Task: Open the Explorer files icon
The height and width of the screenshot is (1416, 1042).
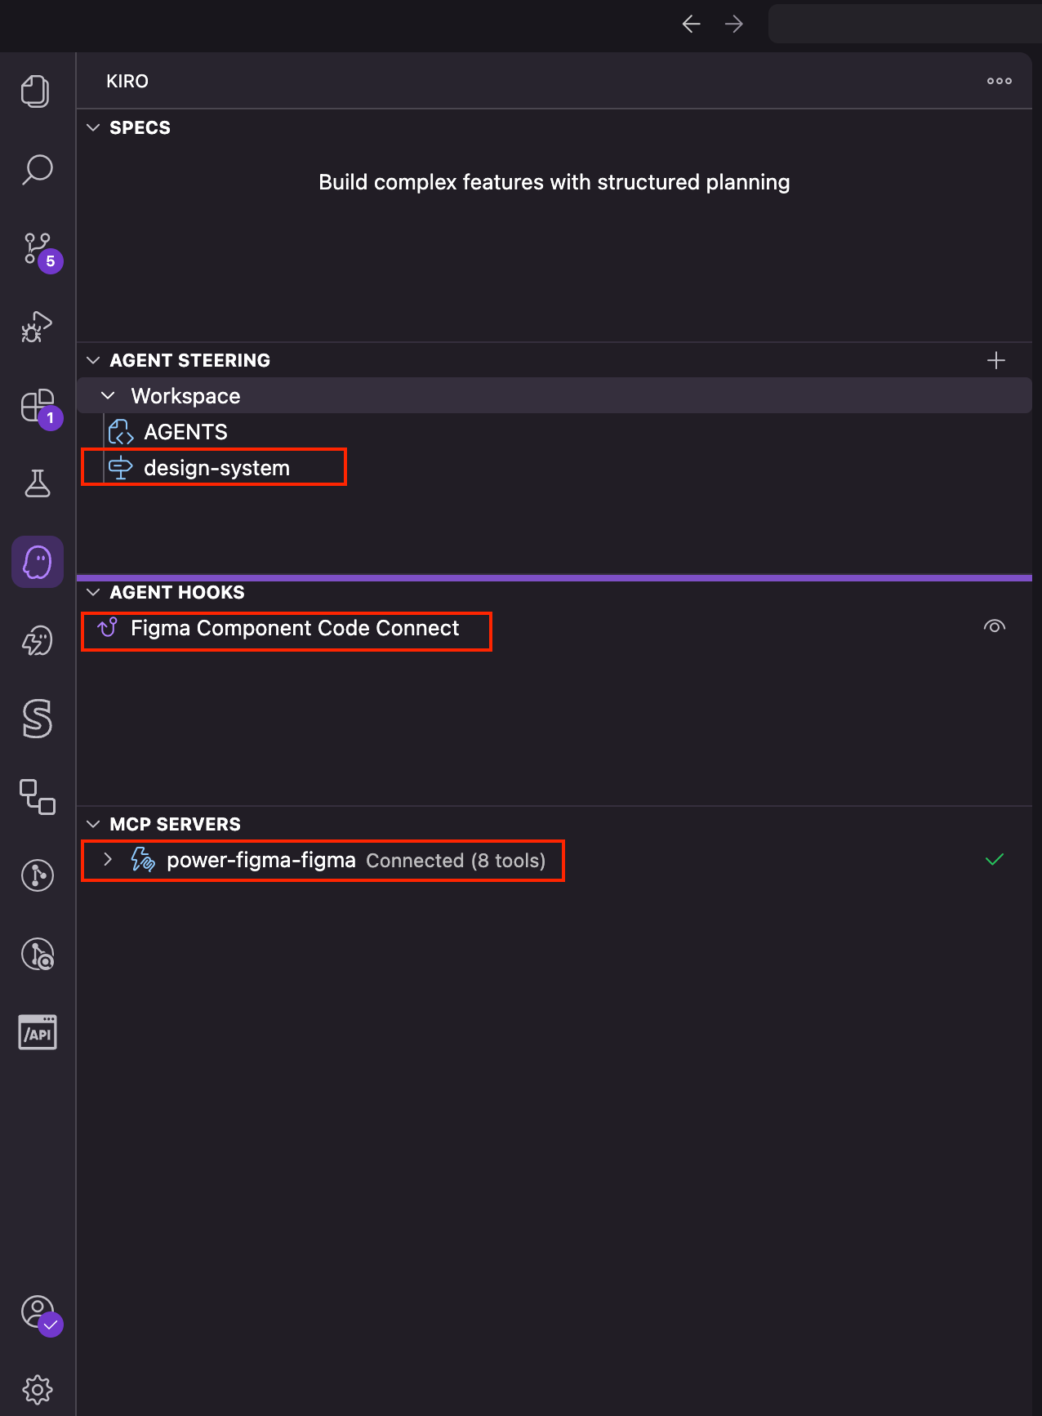Action: (x=36, y=91)
